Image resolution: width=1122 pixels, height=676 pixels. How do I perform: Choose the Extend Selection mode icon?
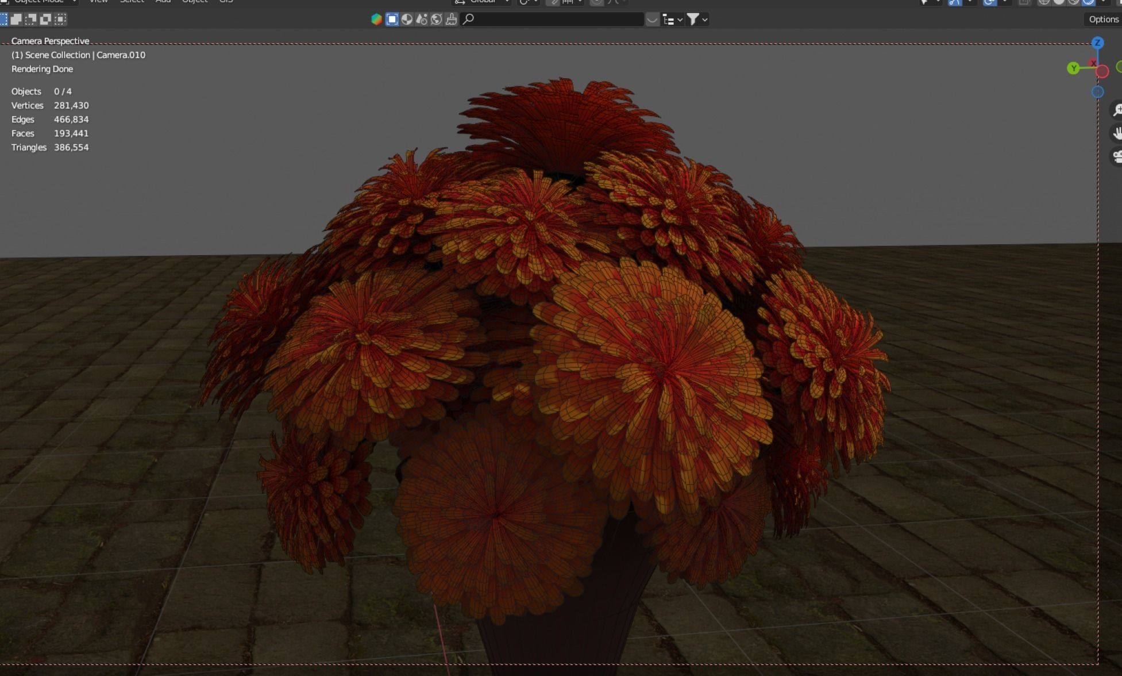point(16,20)
